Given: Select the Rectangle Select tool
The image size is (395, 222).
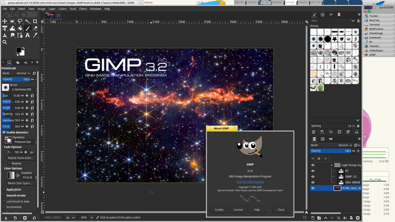Looking at the screenshot, I should [x=12, y=22].
